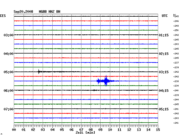
Task: Select the DC offset value -248
Action: (176, 26)
